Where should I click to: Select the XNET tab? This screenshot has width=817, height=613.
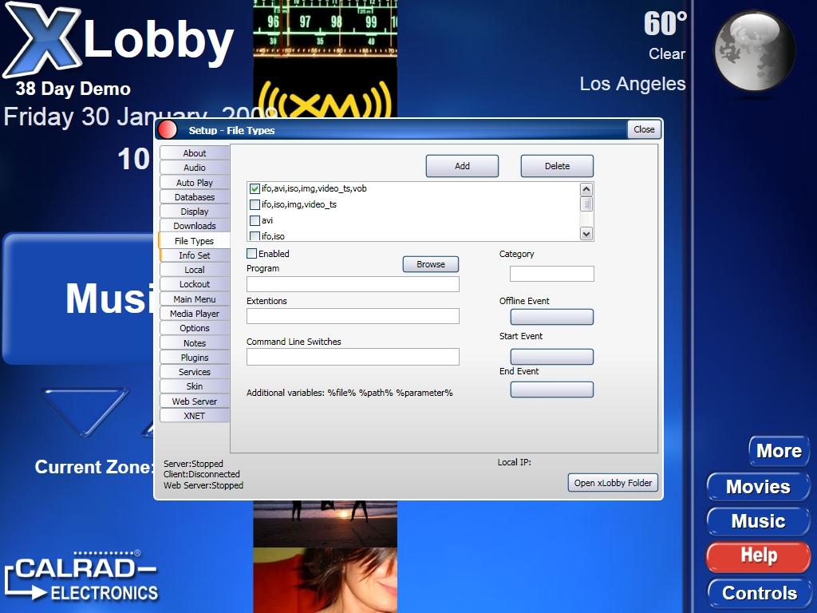point(195,415)
